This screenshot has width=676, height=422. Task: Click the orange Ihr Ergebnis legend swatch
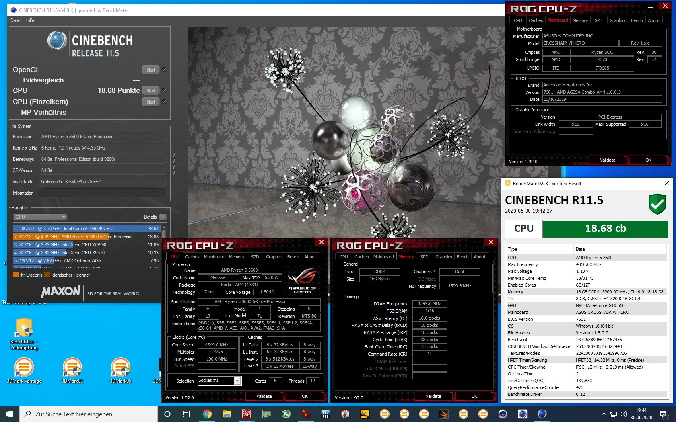point(16,275)
